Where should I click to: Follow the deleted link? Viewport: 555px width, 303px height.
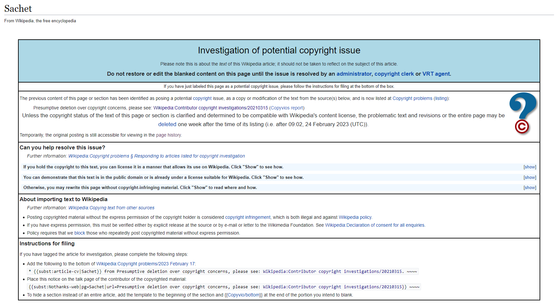[167, 124]
